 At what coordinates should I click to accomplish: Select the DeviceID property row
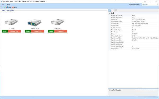point(134,19)
